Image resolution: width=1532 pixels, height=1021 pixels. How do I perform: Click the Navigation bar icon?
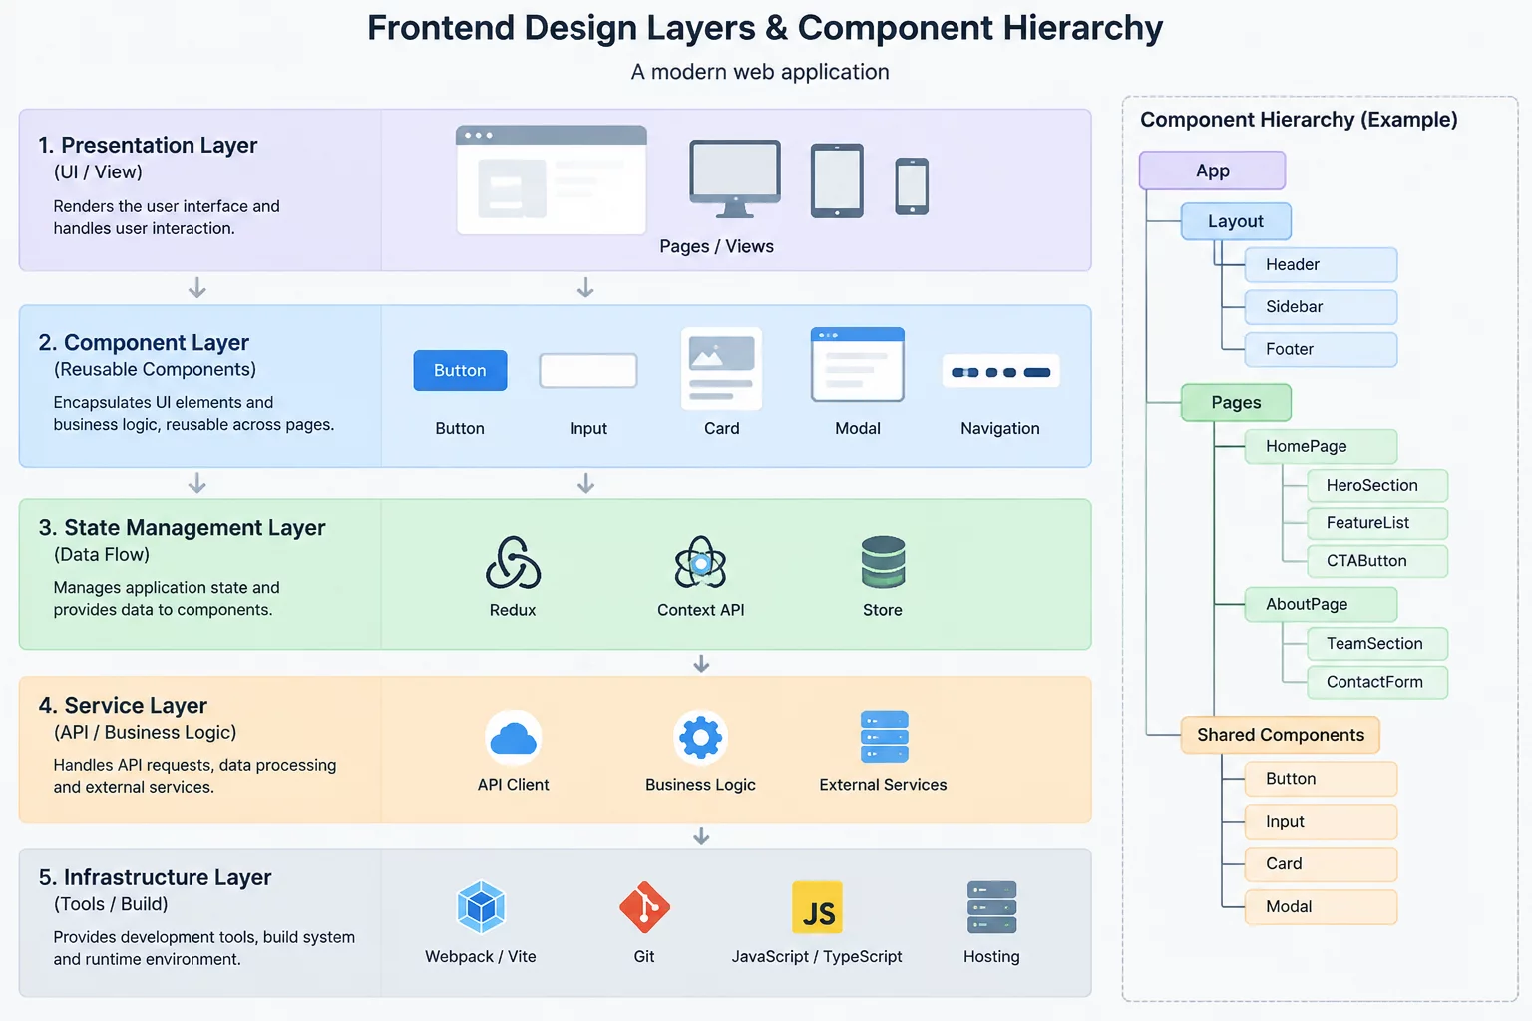tap(1000, 372)
